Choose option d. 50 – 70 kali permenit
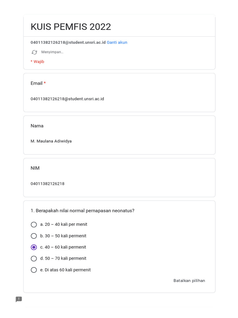 pyautogui.click(x=34, y=258)
